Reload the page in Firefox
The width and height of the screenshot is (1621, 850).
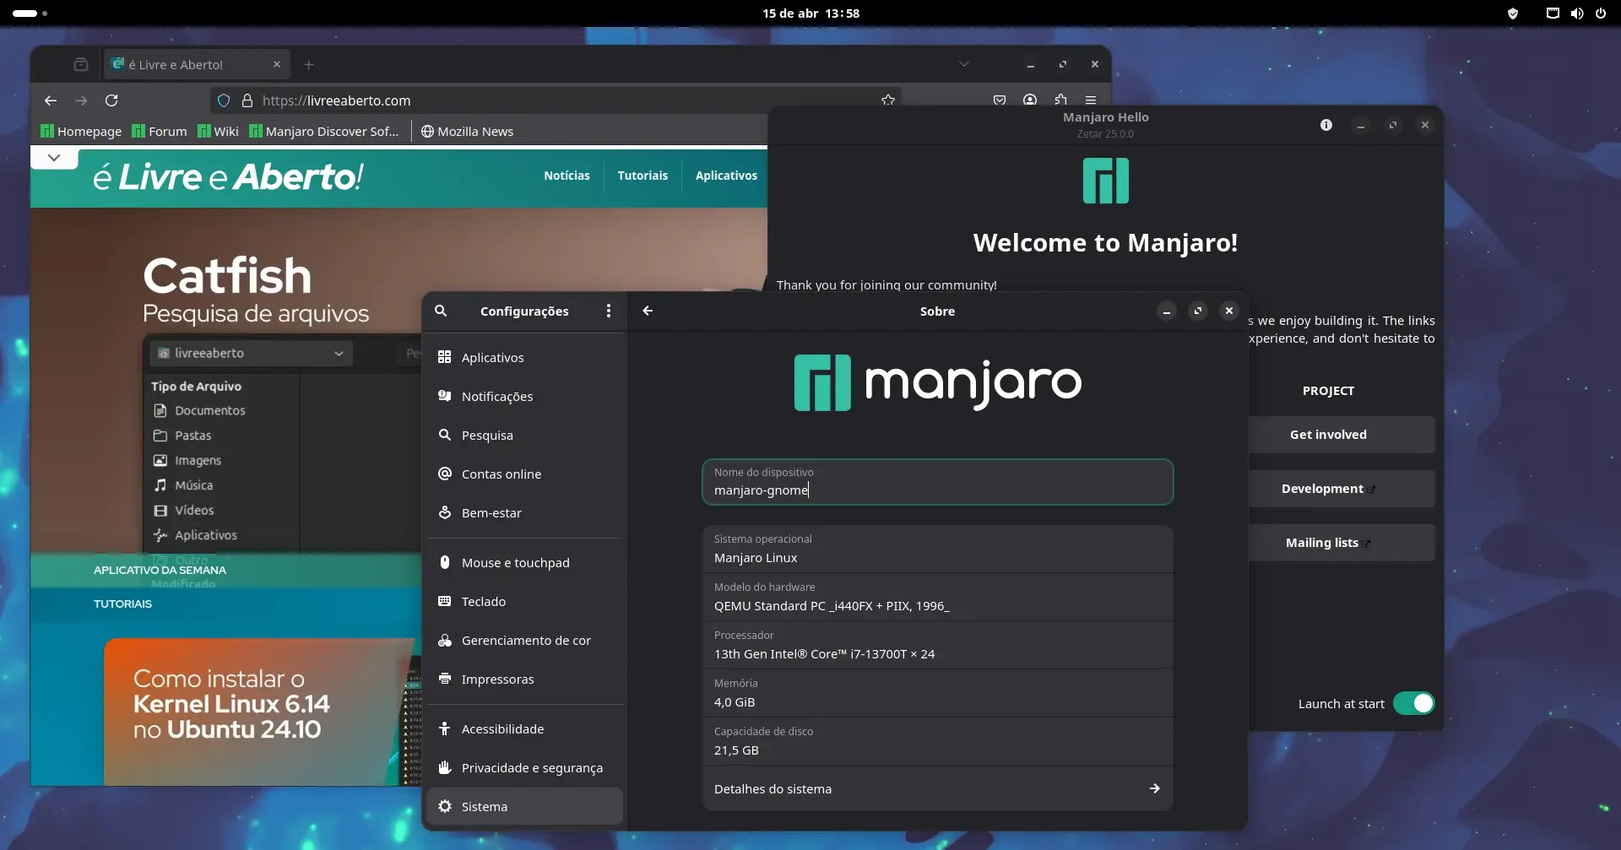pyautogui.click(x=111, y=100)
